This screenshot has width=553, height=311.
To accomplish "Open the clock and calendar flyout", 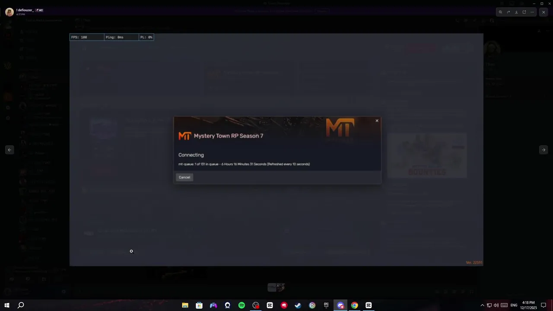I will click(528, 305).
